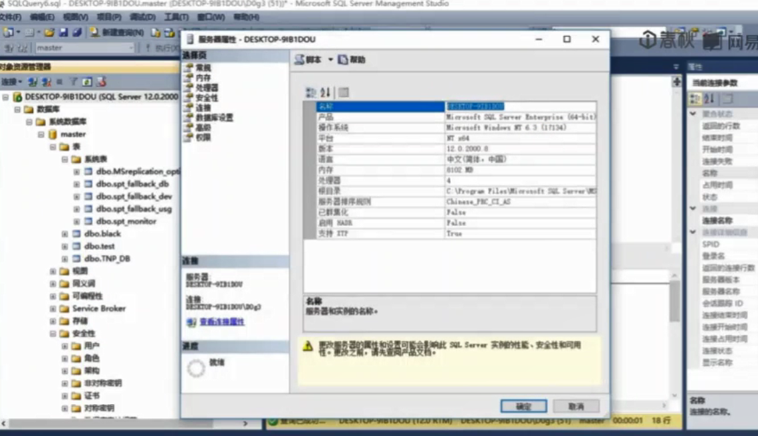This screenshot has width=758, height=436.
Task: Click the connect icon in Object Explorer
Action: (x=33, y=82)
